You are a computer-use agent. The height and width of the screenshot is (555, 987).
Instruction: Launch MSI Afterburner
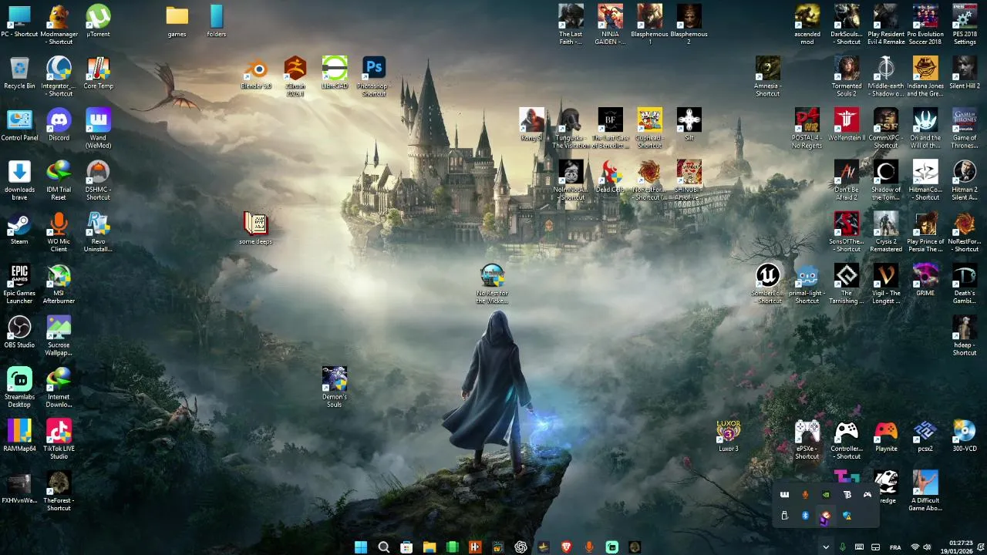click(59, 284)
